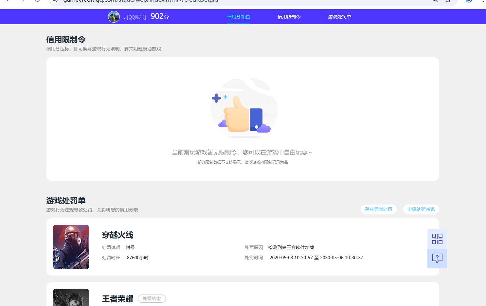Click the question feedback icon
The height and width of the screenshot is (306, 486).
tap(437, 259)
